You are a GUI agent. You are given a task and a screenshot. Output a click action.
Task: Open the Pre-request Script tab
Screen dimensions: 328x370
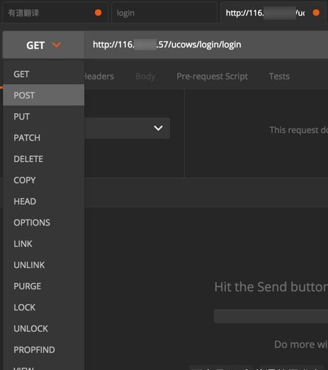click(x=212, y=76)
